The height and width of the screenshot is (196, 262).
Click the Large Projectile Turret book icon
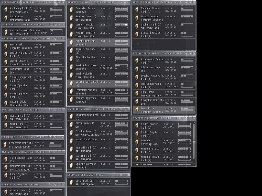[x=71, y=26]
